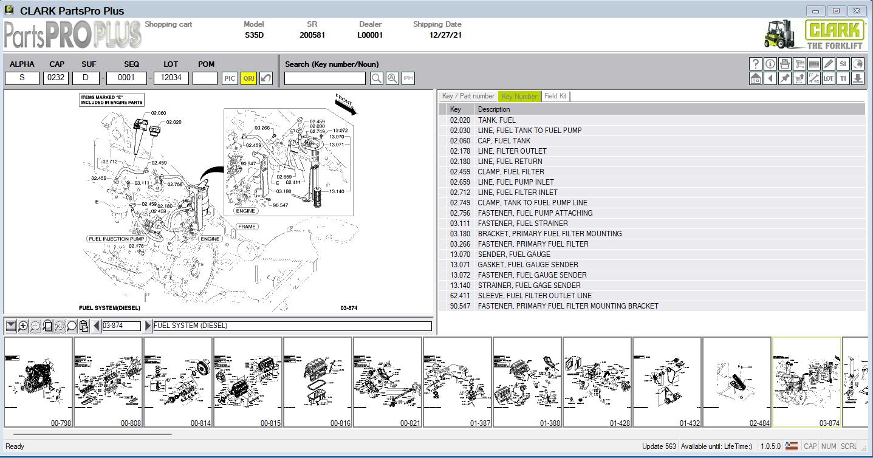Focus the Key number/Noun search field

325,78
